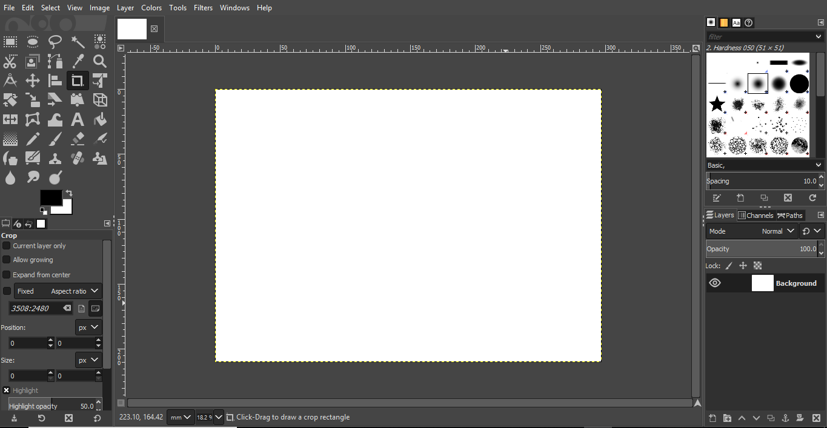The image size is (827, 428).
Task: Select the Scale tool
Action: (x=33, y=100)
